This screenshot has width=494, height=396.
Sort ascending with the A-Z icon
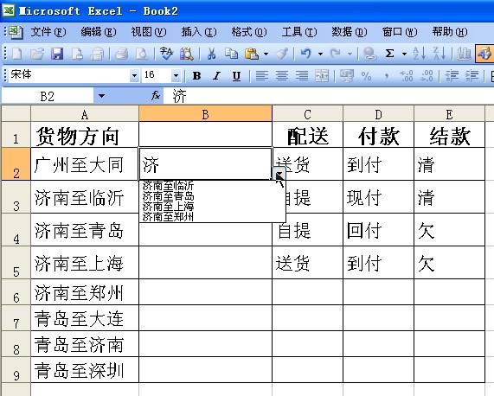tap(419, 54)
